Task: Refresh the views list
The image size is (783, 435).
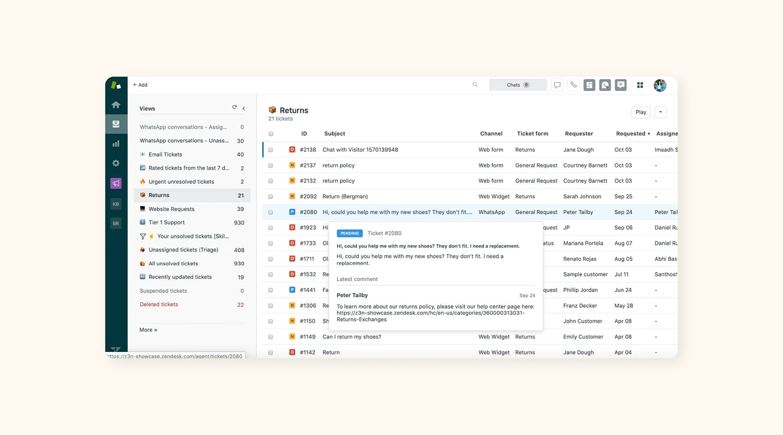Action: pos(234,108)
